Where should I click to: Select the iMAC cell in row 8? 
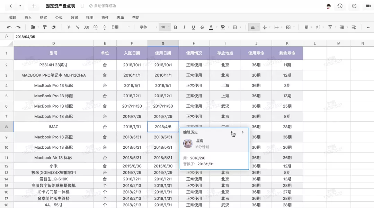[53, 127]
